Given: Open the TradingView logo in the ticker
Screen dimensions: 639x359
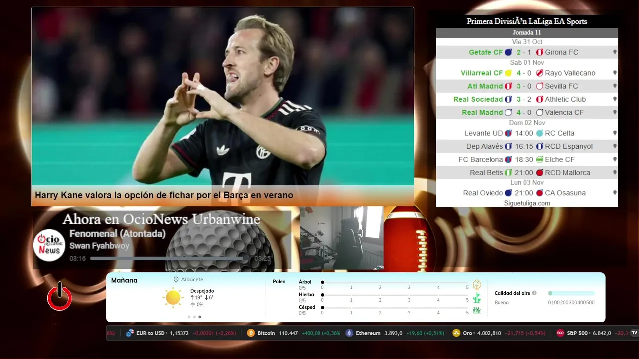Looking at the screenshot, I should 634,333.
